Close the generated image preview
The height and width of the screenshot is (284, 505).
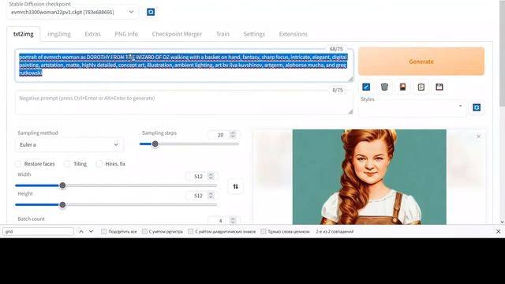pyautogui.click(x=479, y=136)
